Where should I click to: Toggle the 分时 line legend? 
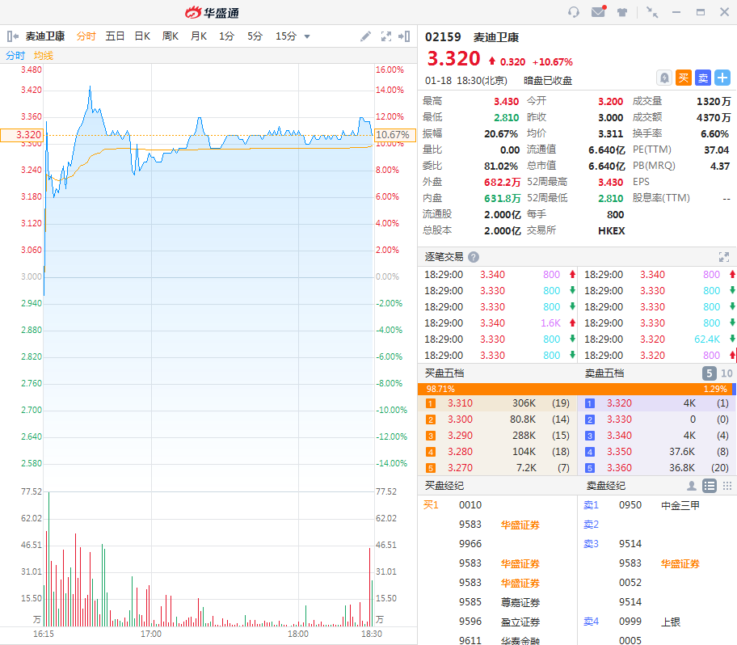[15, 56]
